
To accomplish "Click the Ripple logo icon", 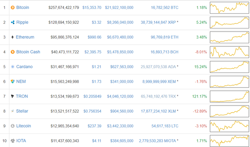I will (x=12, y=22).
